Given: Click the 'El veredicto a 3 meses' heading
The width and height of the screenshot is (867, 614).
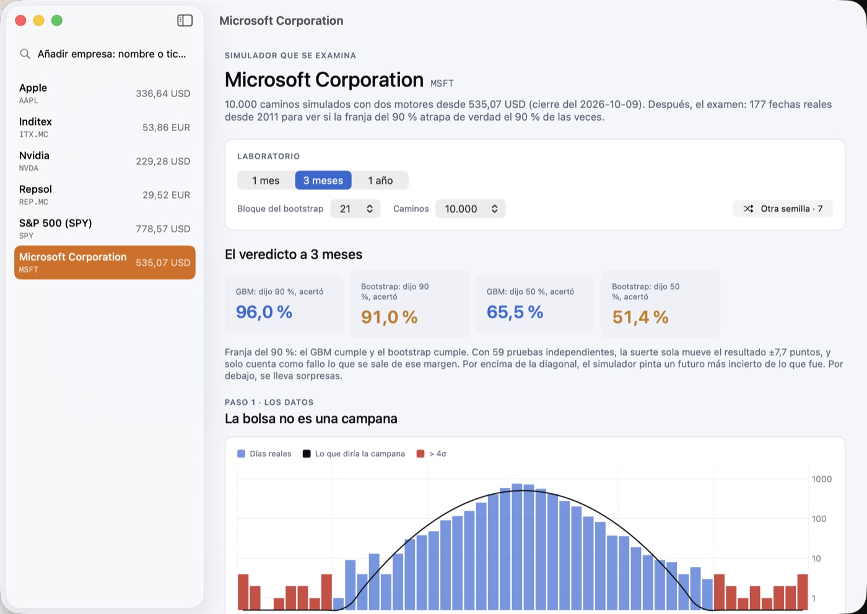Looking at the screenshot, I should [x=294, y=254].
